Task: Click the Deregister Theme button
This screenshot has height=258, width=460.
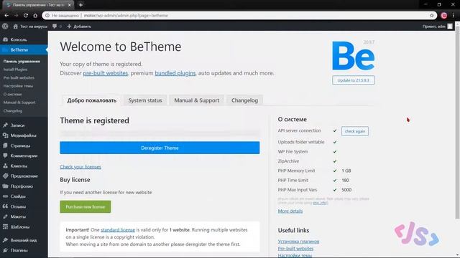Action: click(x=160, y=148)
